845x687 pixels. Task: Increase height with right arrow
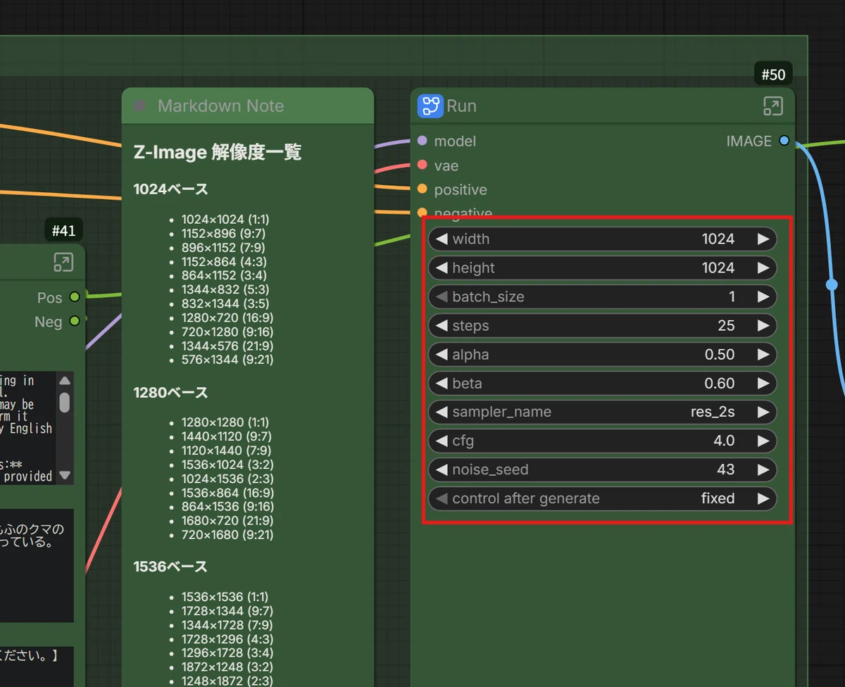(763, 267)
